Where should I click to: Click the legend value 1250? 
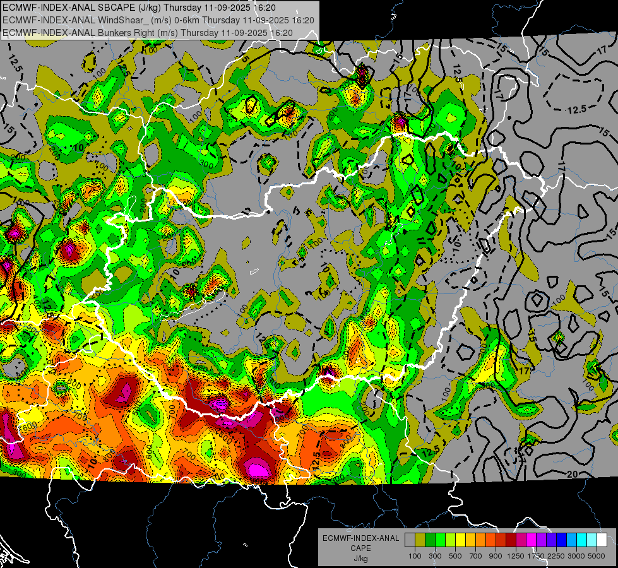(x=516, y=556)
